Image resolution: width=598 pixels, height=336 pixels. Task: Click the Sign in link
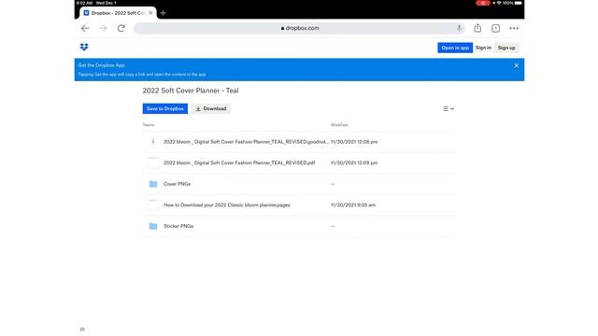coord(483,48)
